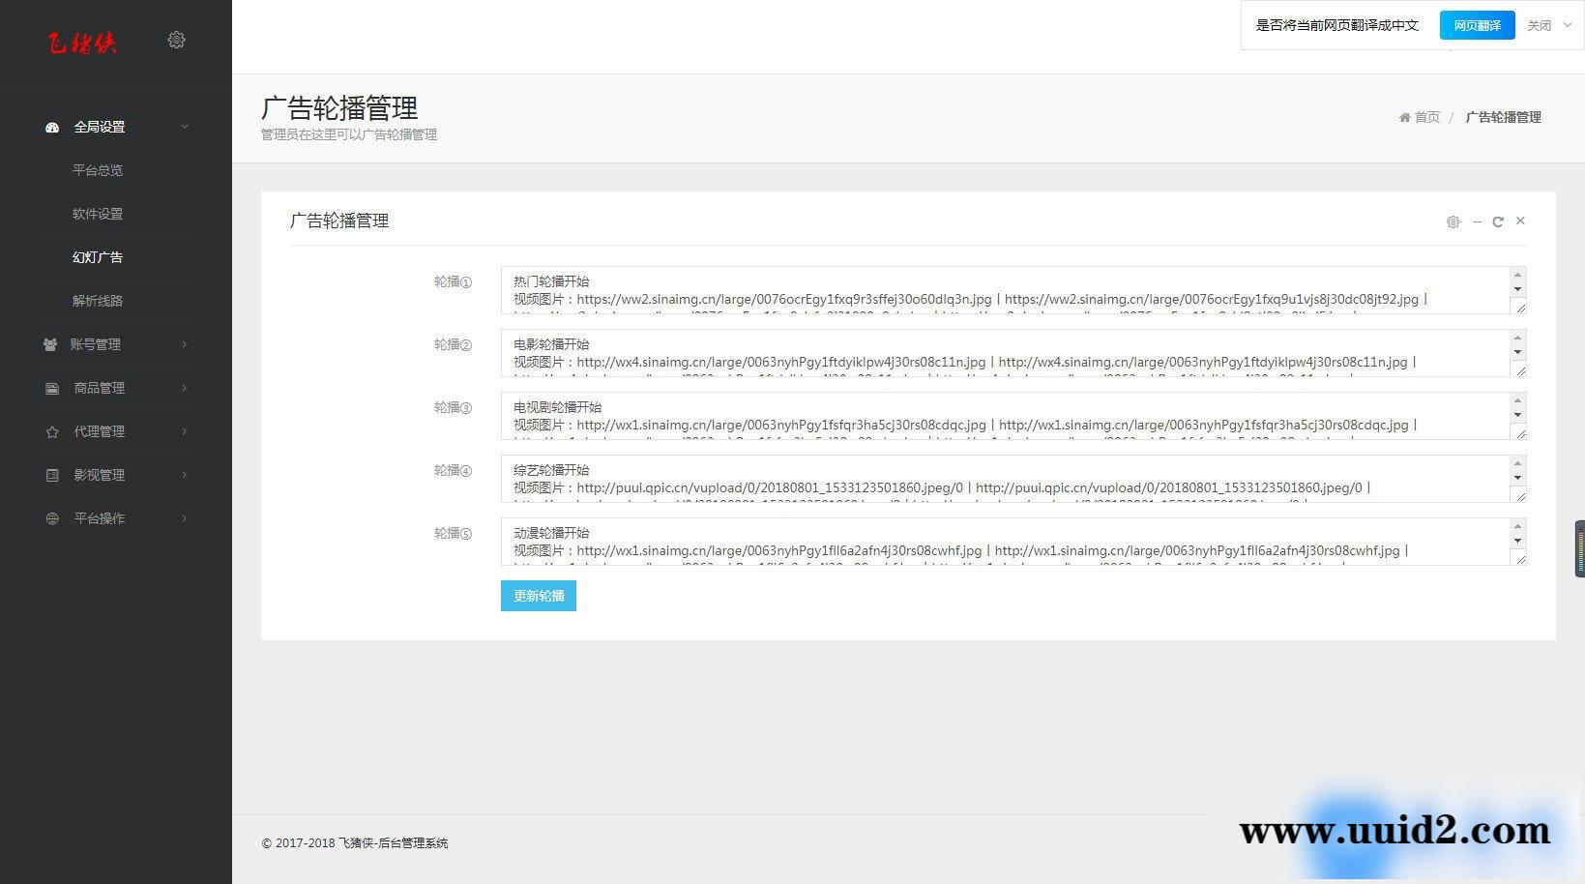
Task: Click the 网页翻译 button
Action: pyautogui.click(x=1477, y=25)
